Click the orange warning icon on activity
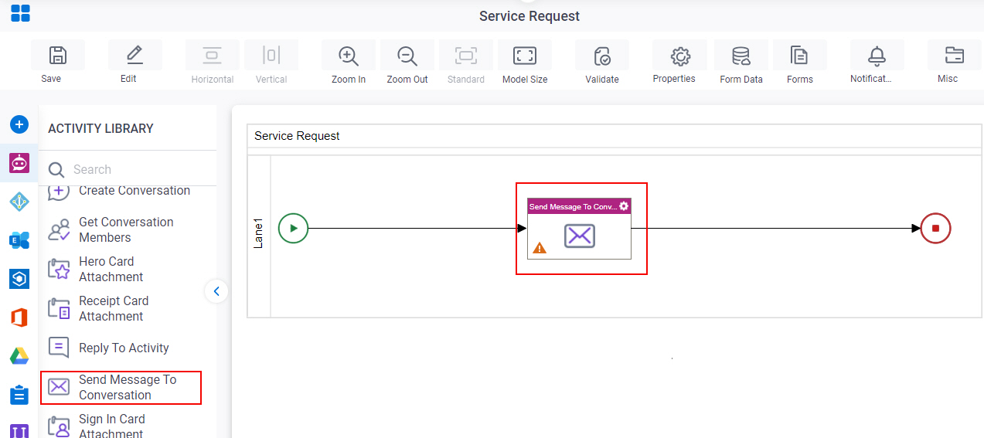Viewport: 984px width, 438px height. coord(540,248)
